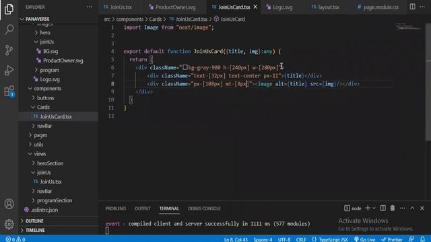This screenshot has height=242, width=431.
Task: Split the editor to the right
Action: tap(412, 7)
